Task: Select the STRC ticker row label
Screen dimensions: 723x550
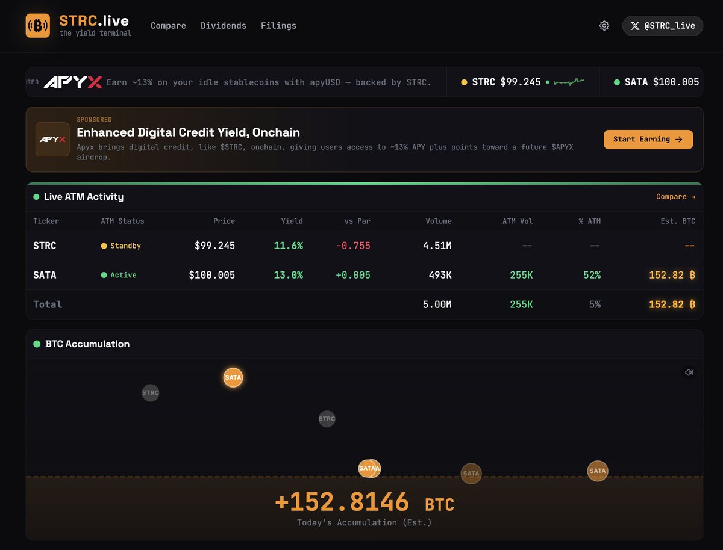Action: [45, 246]
